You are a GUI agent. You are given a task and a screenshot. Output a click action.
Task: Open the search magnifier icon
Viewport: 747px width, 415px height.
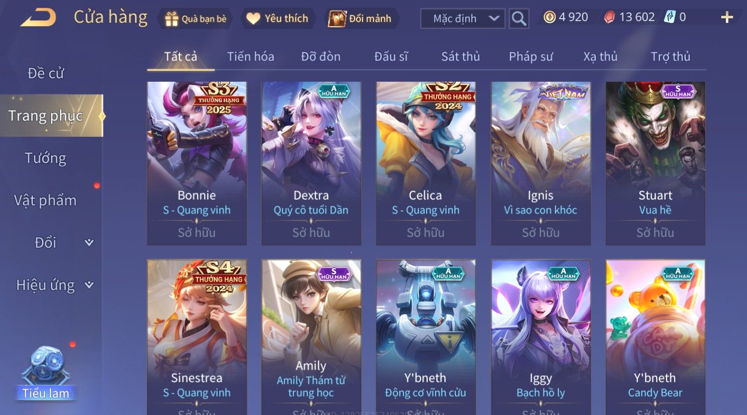(x=519, y=19)
